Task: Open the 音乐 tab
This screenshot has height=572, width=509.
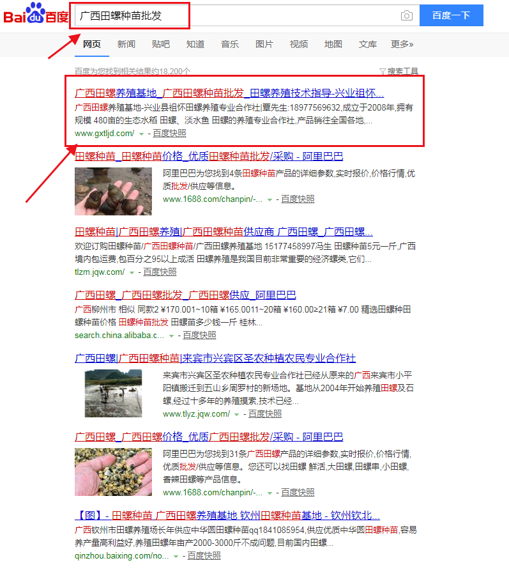Action: click(230, 44)
